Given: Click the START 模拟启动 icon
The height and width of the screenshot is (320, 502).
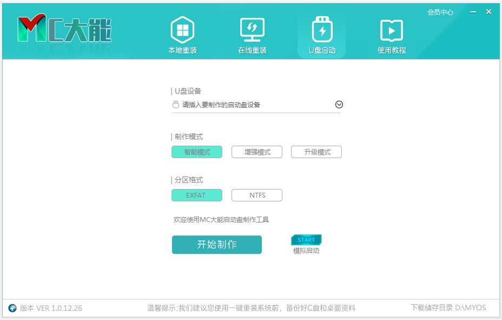Looking at the screenshot, I should 306,240.
